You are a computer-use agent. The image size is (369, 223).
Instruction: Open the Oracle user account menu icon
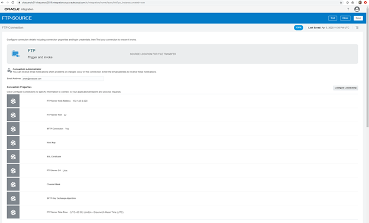pos(357,9)
